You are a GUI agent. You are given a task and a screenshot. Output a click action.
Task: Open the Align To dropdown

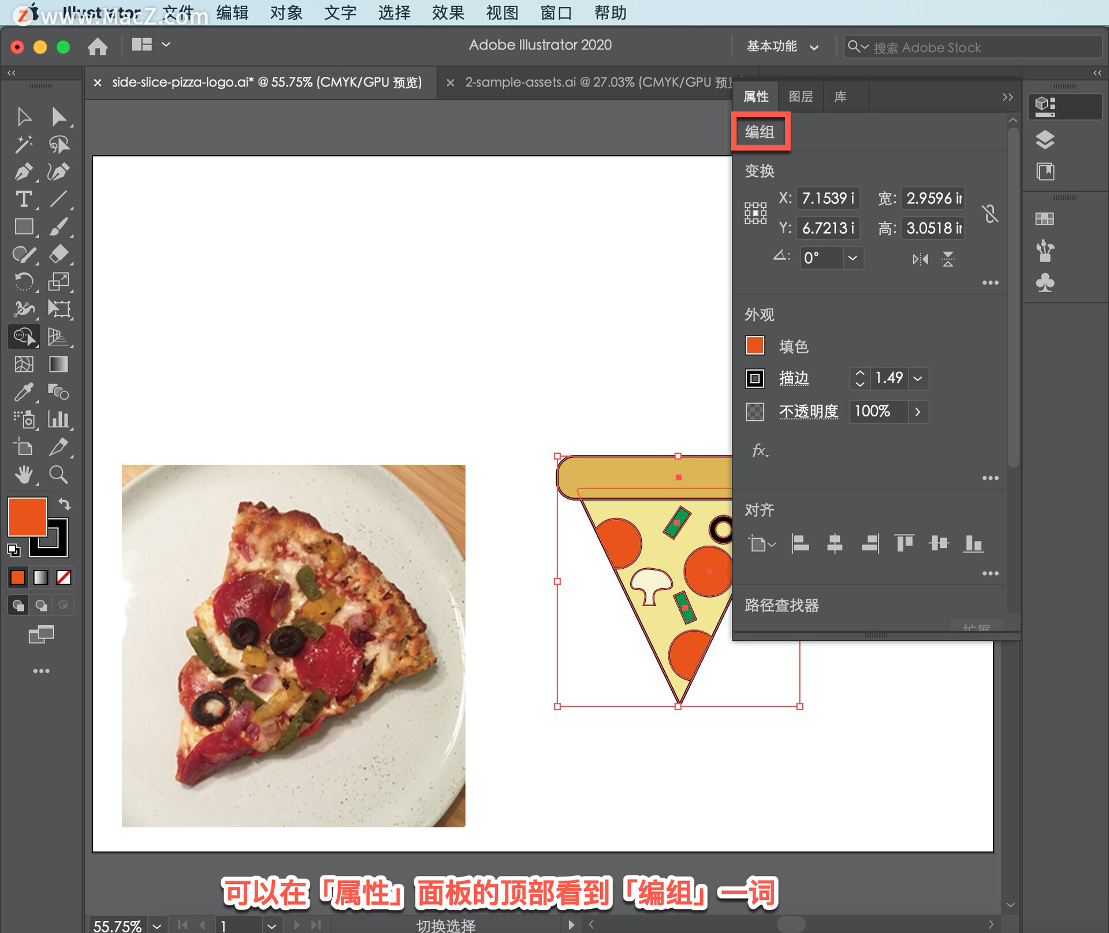[762, 544]
